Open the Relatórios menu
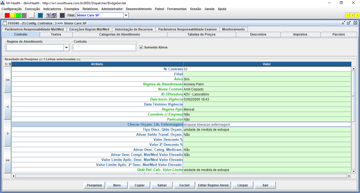Screen dimensions: 360x193 click(x=90, y=9)
